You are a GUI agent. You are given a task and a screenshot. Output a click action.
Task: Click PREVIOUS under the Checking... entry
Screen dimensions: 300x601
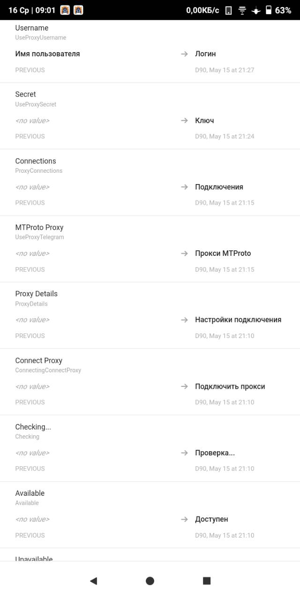(30, 469)
